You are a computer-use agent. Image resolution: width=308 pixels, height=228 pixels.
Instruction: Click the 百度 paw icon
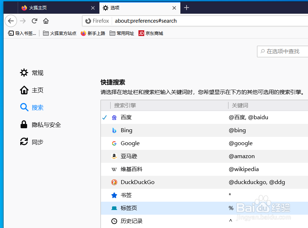pyautogui.click(x=114, y=117)
